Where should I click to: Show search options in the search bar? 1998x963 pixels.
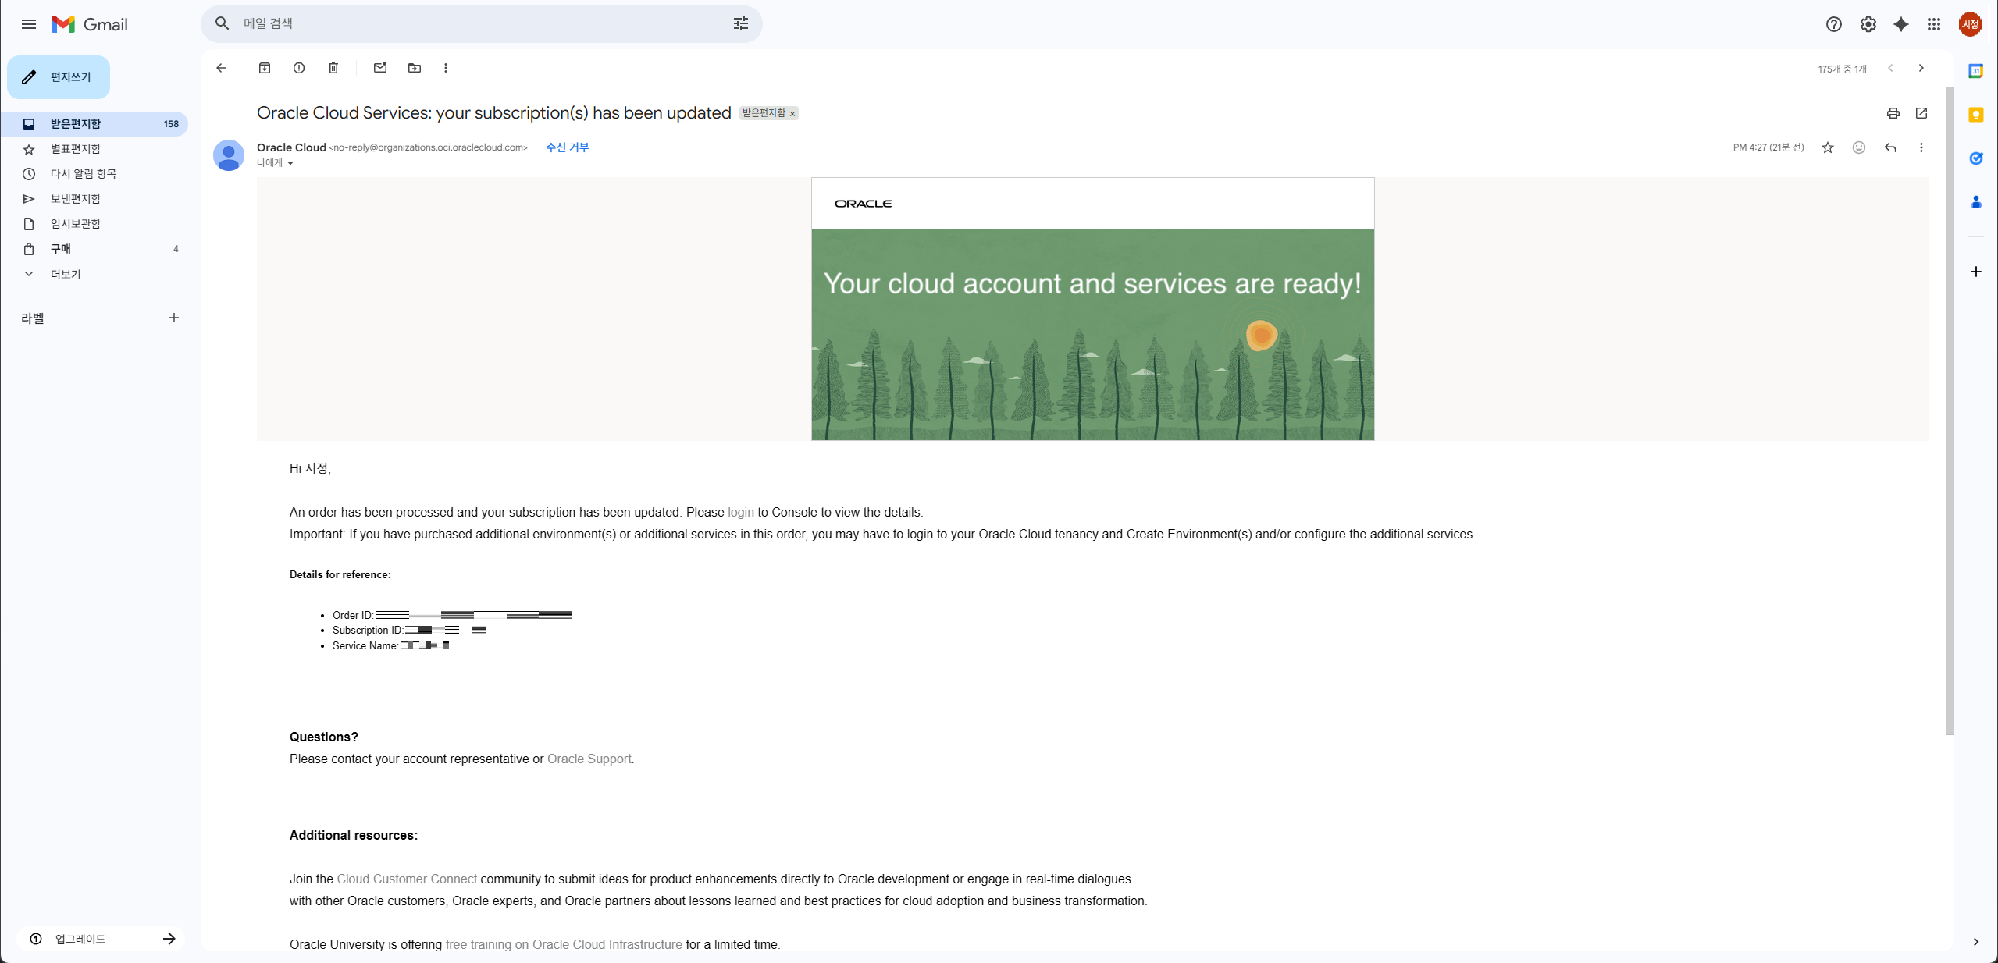coord(741,23)
